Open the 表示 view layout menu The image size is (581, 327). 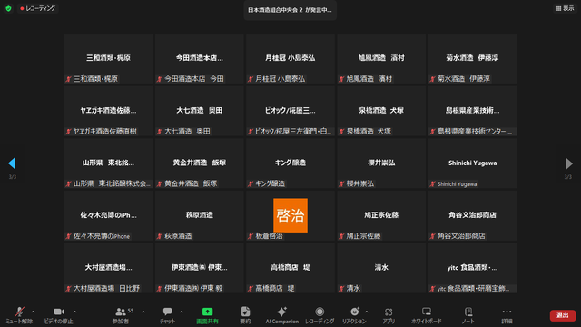tap(565, 8)
